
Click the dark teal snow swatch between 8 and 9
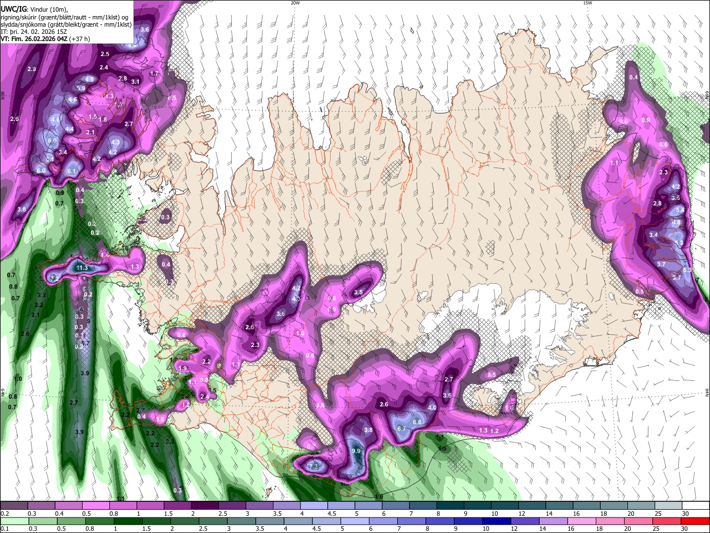(450, 505)
